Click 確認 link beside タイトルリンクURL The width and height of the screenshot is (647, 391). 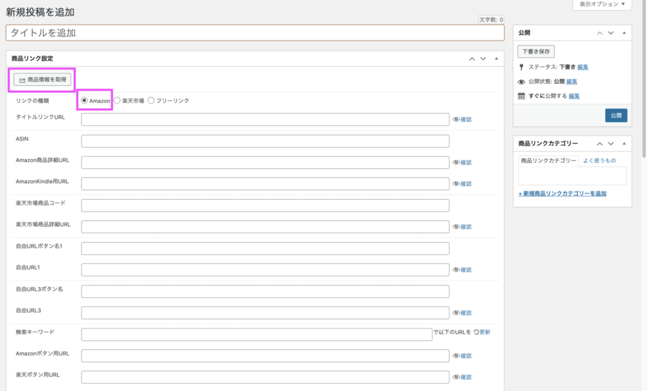(466, 119)
